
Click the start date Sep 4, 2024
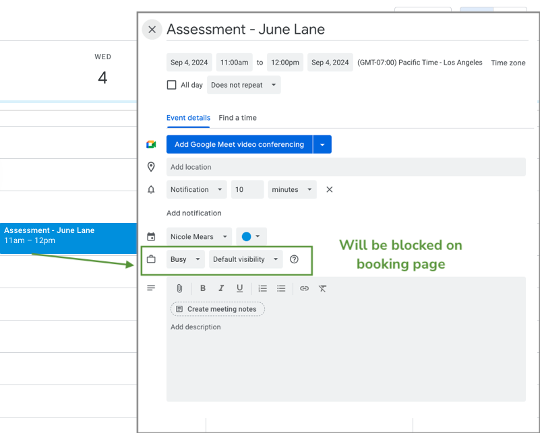click(189, 62)
